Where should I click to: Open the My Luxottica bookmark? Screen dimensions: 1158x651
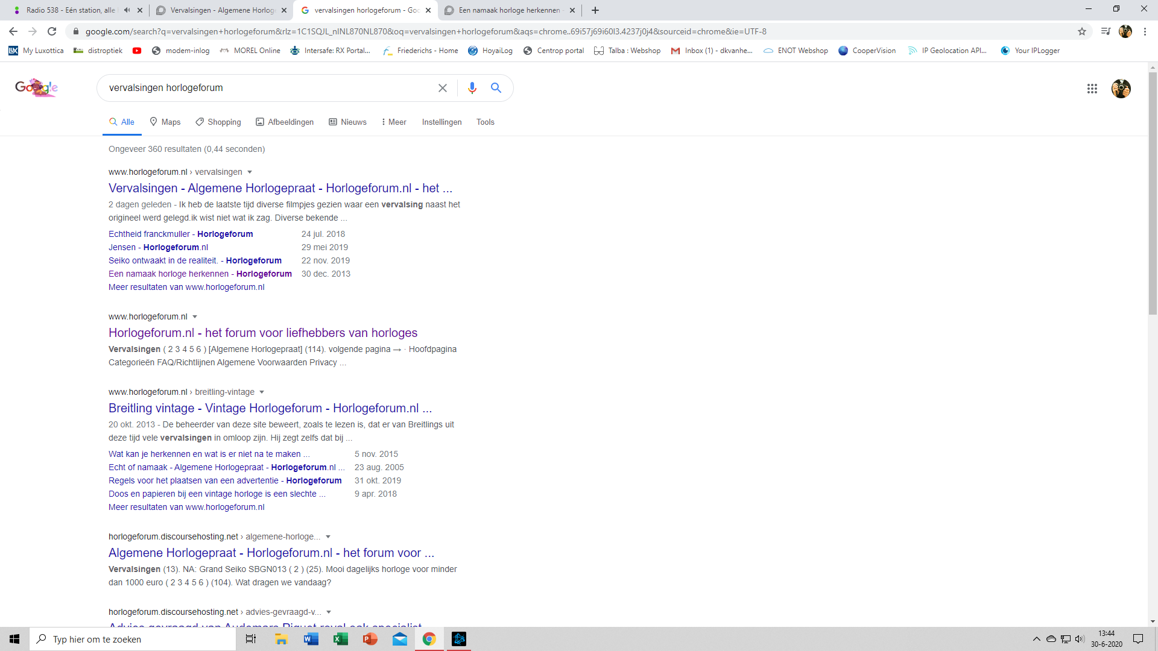36,51
